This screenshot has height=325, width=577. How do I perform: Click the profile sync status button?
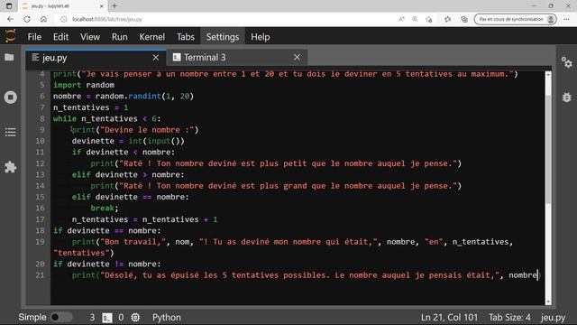point(515,19)
